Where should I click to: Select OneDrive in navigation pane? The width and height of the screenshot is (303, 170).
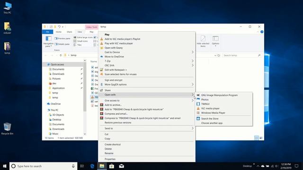[x=56, y=104]
